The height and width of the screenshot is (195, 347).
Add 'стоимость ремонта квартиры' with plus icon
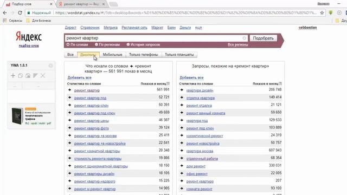tap(70, 158)
